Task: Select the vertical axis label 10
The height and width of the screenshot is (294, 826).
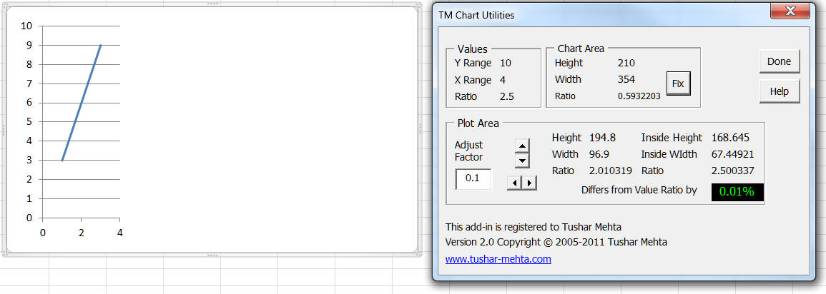Action: click(27, 26)
